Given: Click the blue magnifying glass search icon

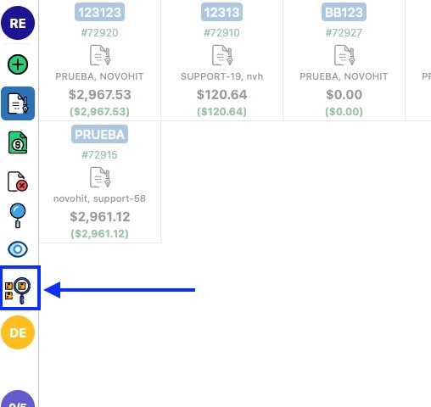Looking at the screenshot, I should click(x=18, y=215).
